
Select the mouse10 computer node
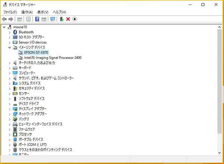click(20, 27)
